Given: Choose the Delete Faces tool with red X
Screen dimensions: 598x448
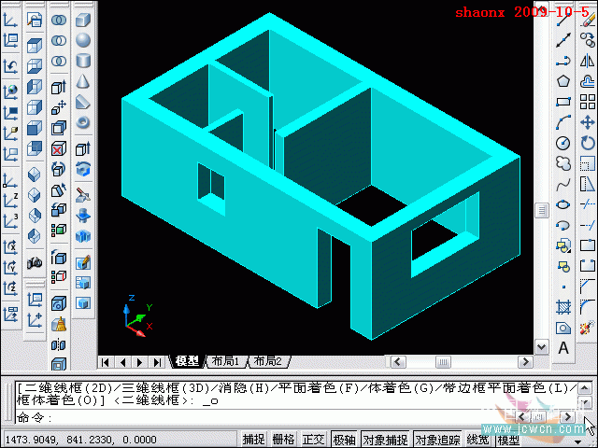Looking at the screenshot, I should point(59,148).
